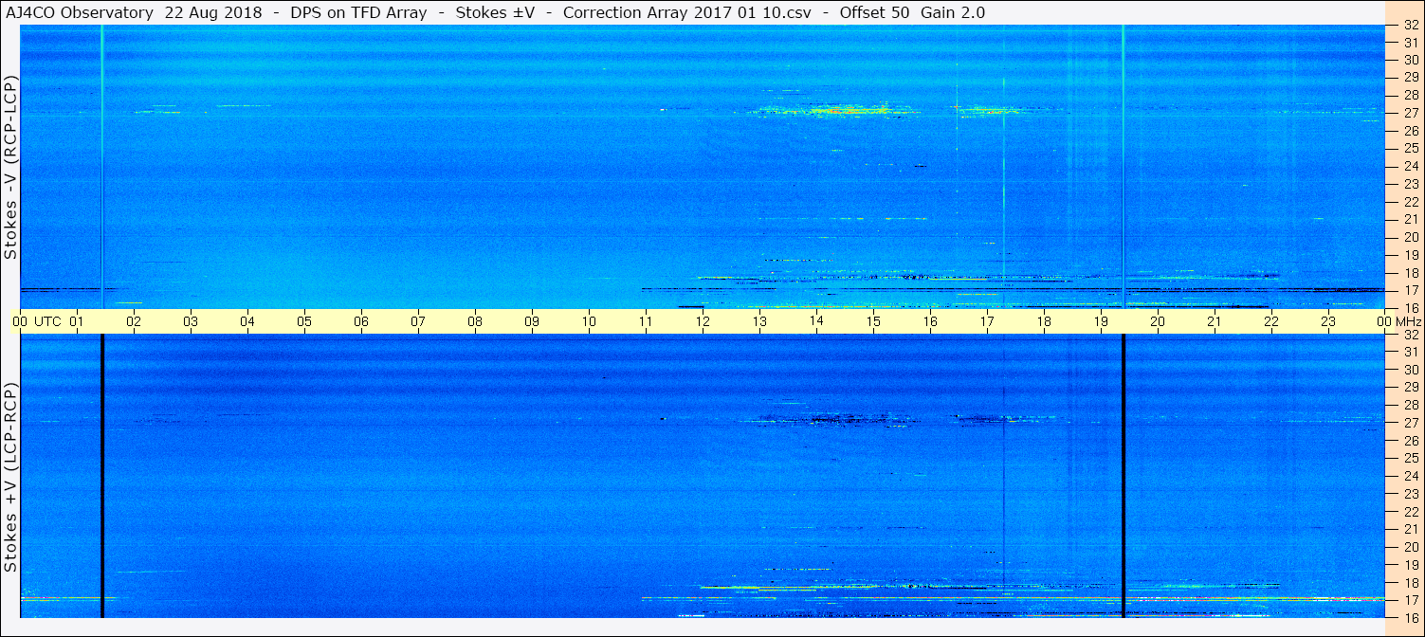Select hour tick "01" on the time axis
Image resolution: width=1425 pixels, height=637 pixels.
click(x=77, y=321)
